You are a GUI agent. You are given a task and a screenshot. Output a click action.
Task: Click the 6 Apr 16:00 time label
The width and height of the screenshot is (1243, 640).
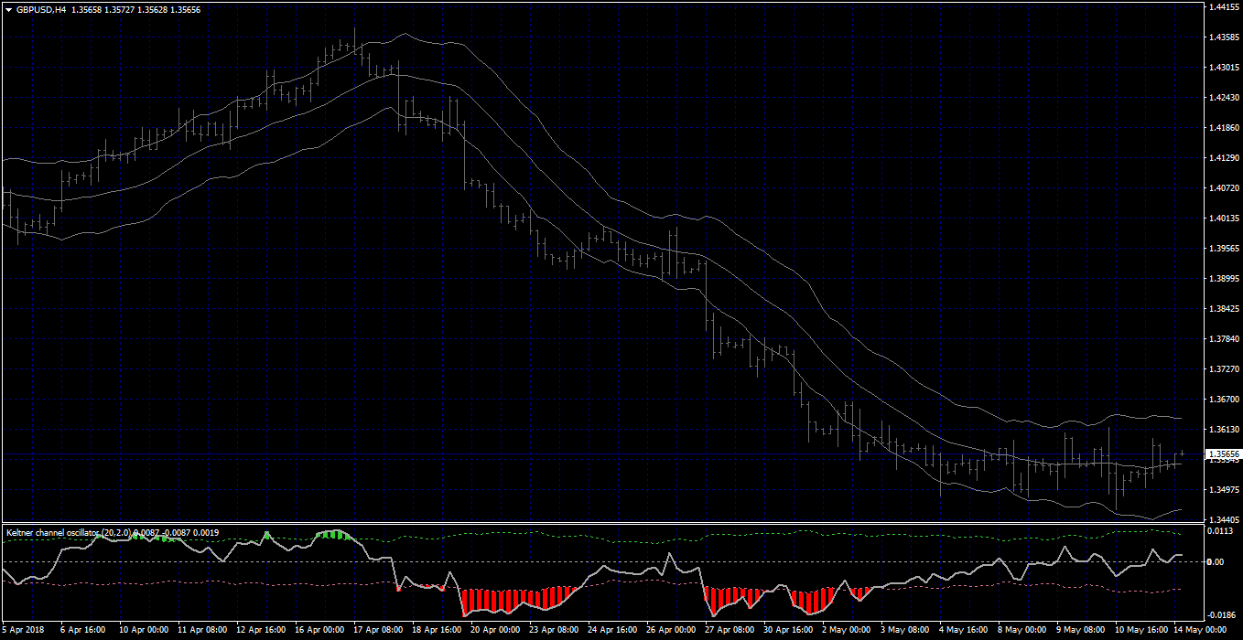coord(81,630)
